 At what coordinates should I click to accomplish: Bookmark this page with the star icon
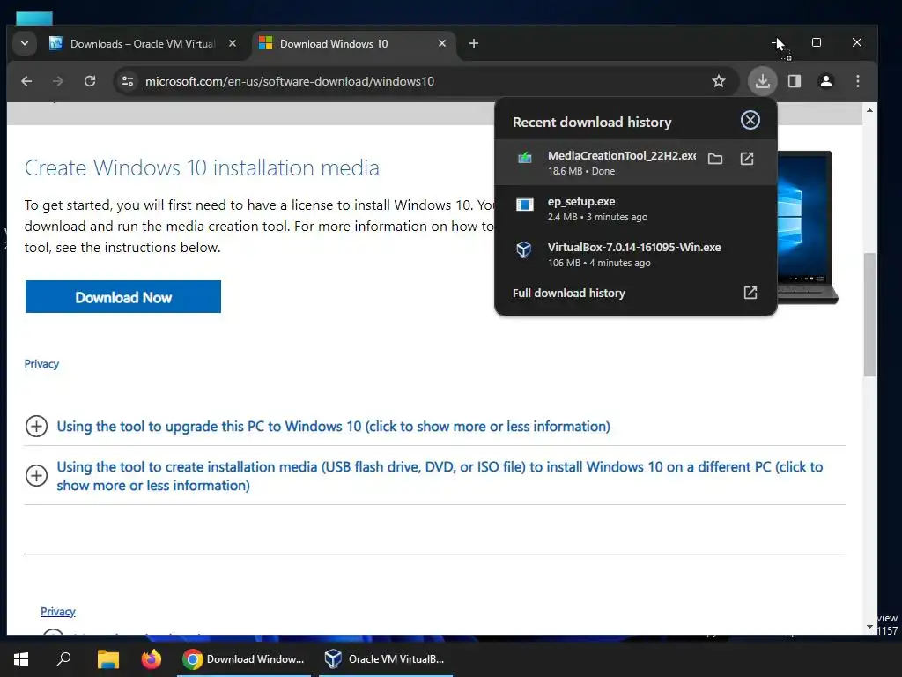coord(719,81)
